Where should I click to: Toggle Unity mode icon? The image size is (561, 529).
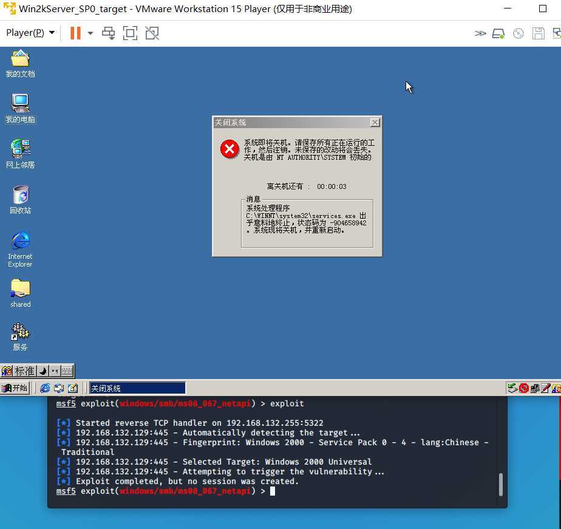[152, 33]
